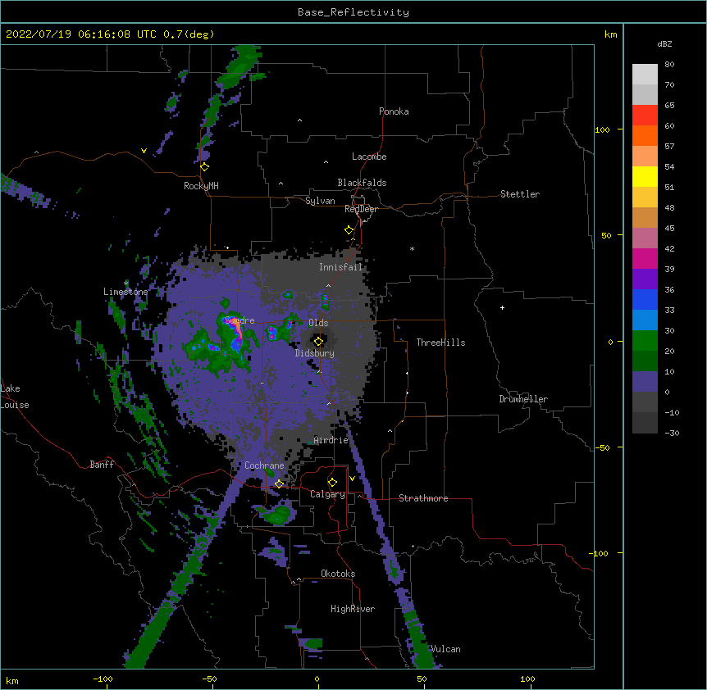Image resolution: width=707 pixels, height=690 pixels.
Task: Click the yellow diamond marker south of RedDeer
Action: (349, 230)
